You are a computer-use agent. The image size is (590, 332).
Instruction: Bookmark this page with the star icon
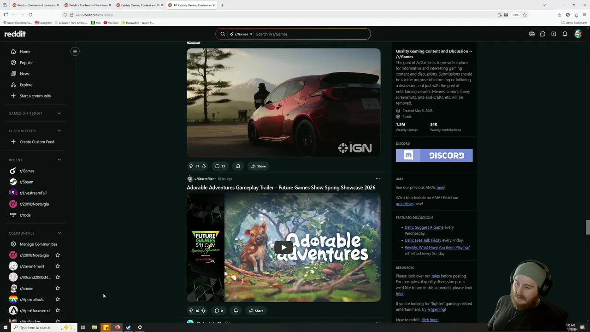tap(525, 15)
